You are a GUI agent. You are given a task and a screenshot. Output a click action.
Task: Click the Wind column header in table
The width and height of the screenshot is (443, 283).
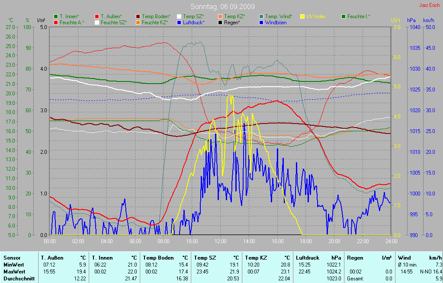pos(404,258)
